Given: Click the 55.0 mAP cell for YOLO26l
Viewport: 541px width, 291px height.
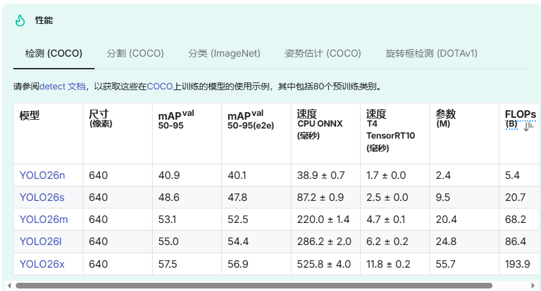Looking at the screenshot, I should pos(187,241).
